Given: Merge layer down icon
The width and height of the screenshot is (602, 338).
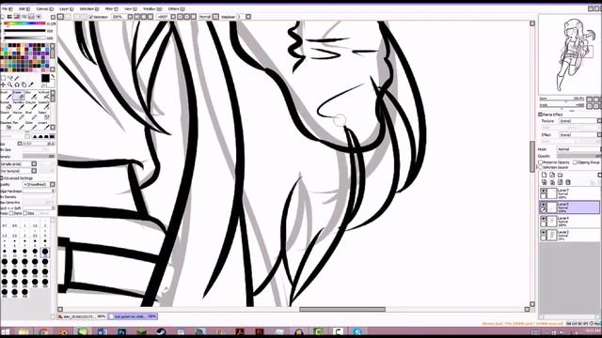Looking at the screenshot, I should click(552, 182).
